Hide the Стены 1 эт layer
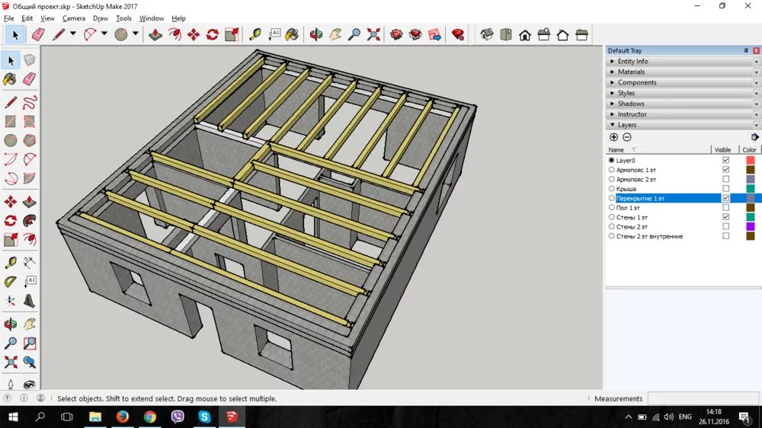This screenshot has height=428, width=762. coord(725,217)
